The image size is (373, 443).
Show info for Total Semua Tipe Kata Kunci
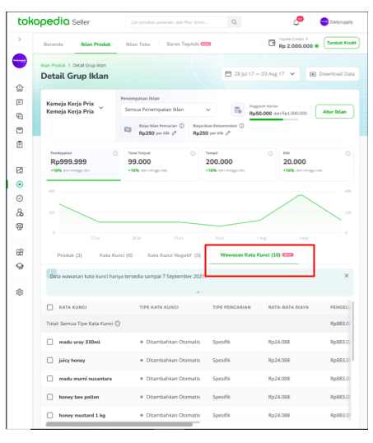(x=118, y=324)
